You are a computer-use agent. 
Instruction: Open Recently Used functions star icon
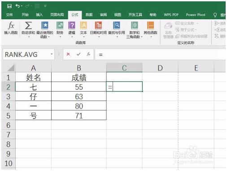click(45, 25)
